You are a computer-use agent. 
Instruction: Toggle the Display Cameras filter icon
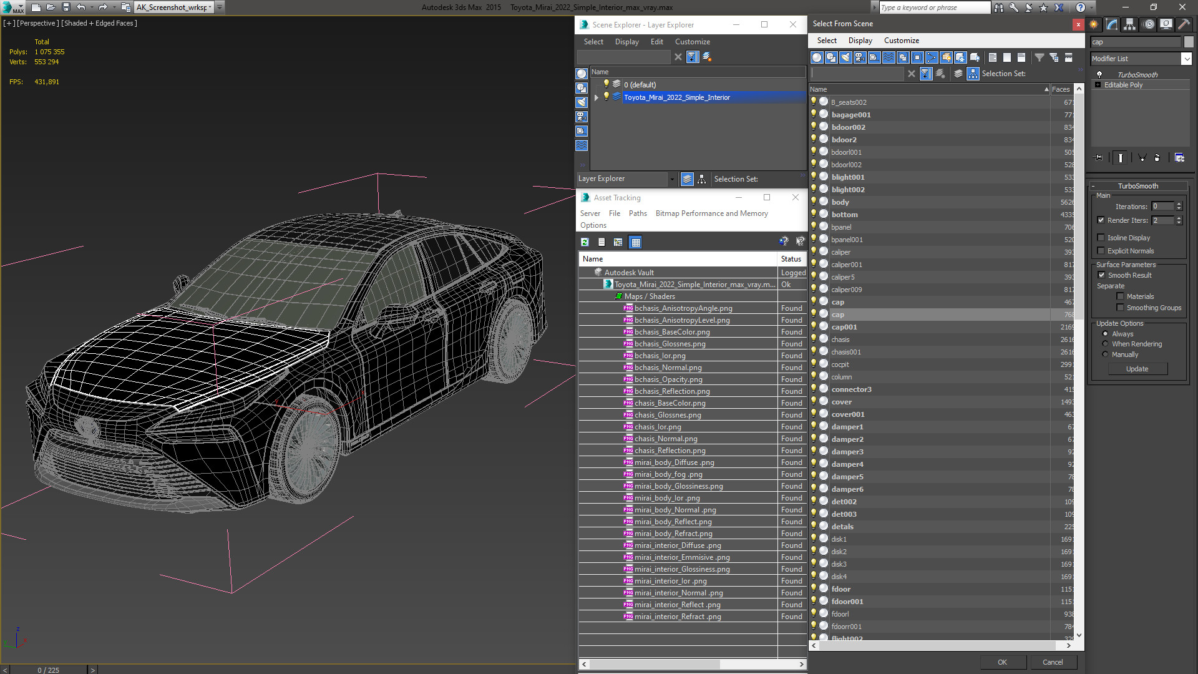860,57
